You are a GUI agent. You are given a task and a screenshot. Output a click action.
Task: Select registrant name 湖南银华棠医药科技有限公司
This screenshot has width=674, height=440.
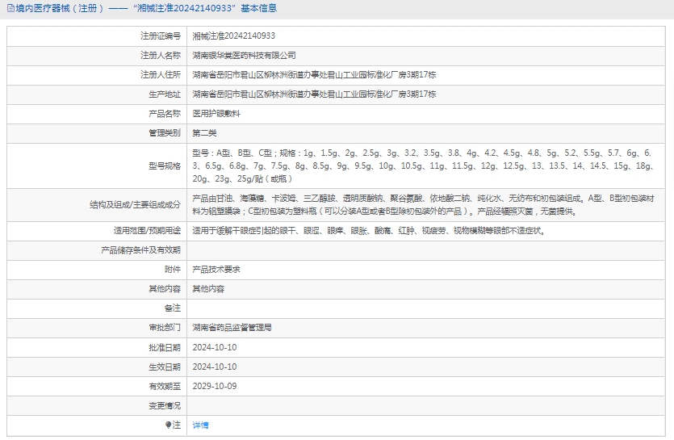pos(244,56)
